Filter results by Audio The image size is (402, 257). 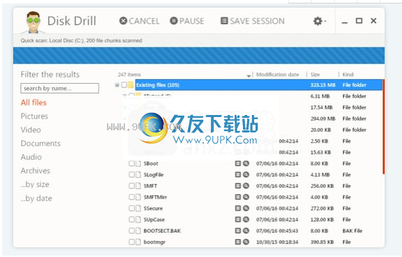click(x=31, y=157)
